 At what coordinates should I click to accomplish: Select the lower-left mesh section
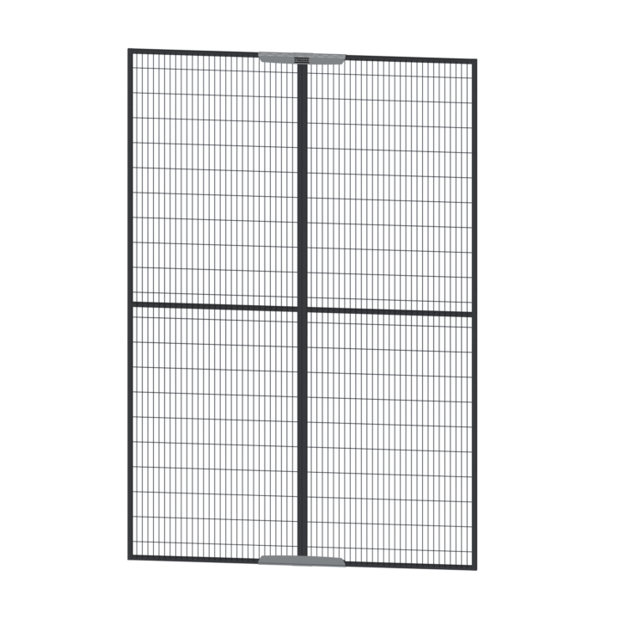pos(215,430)
